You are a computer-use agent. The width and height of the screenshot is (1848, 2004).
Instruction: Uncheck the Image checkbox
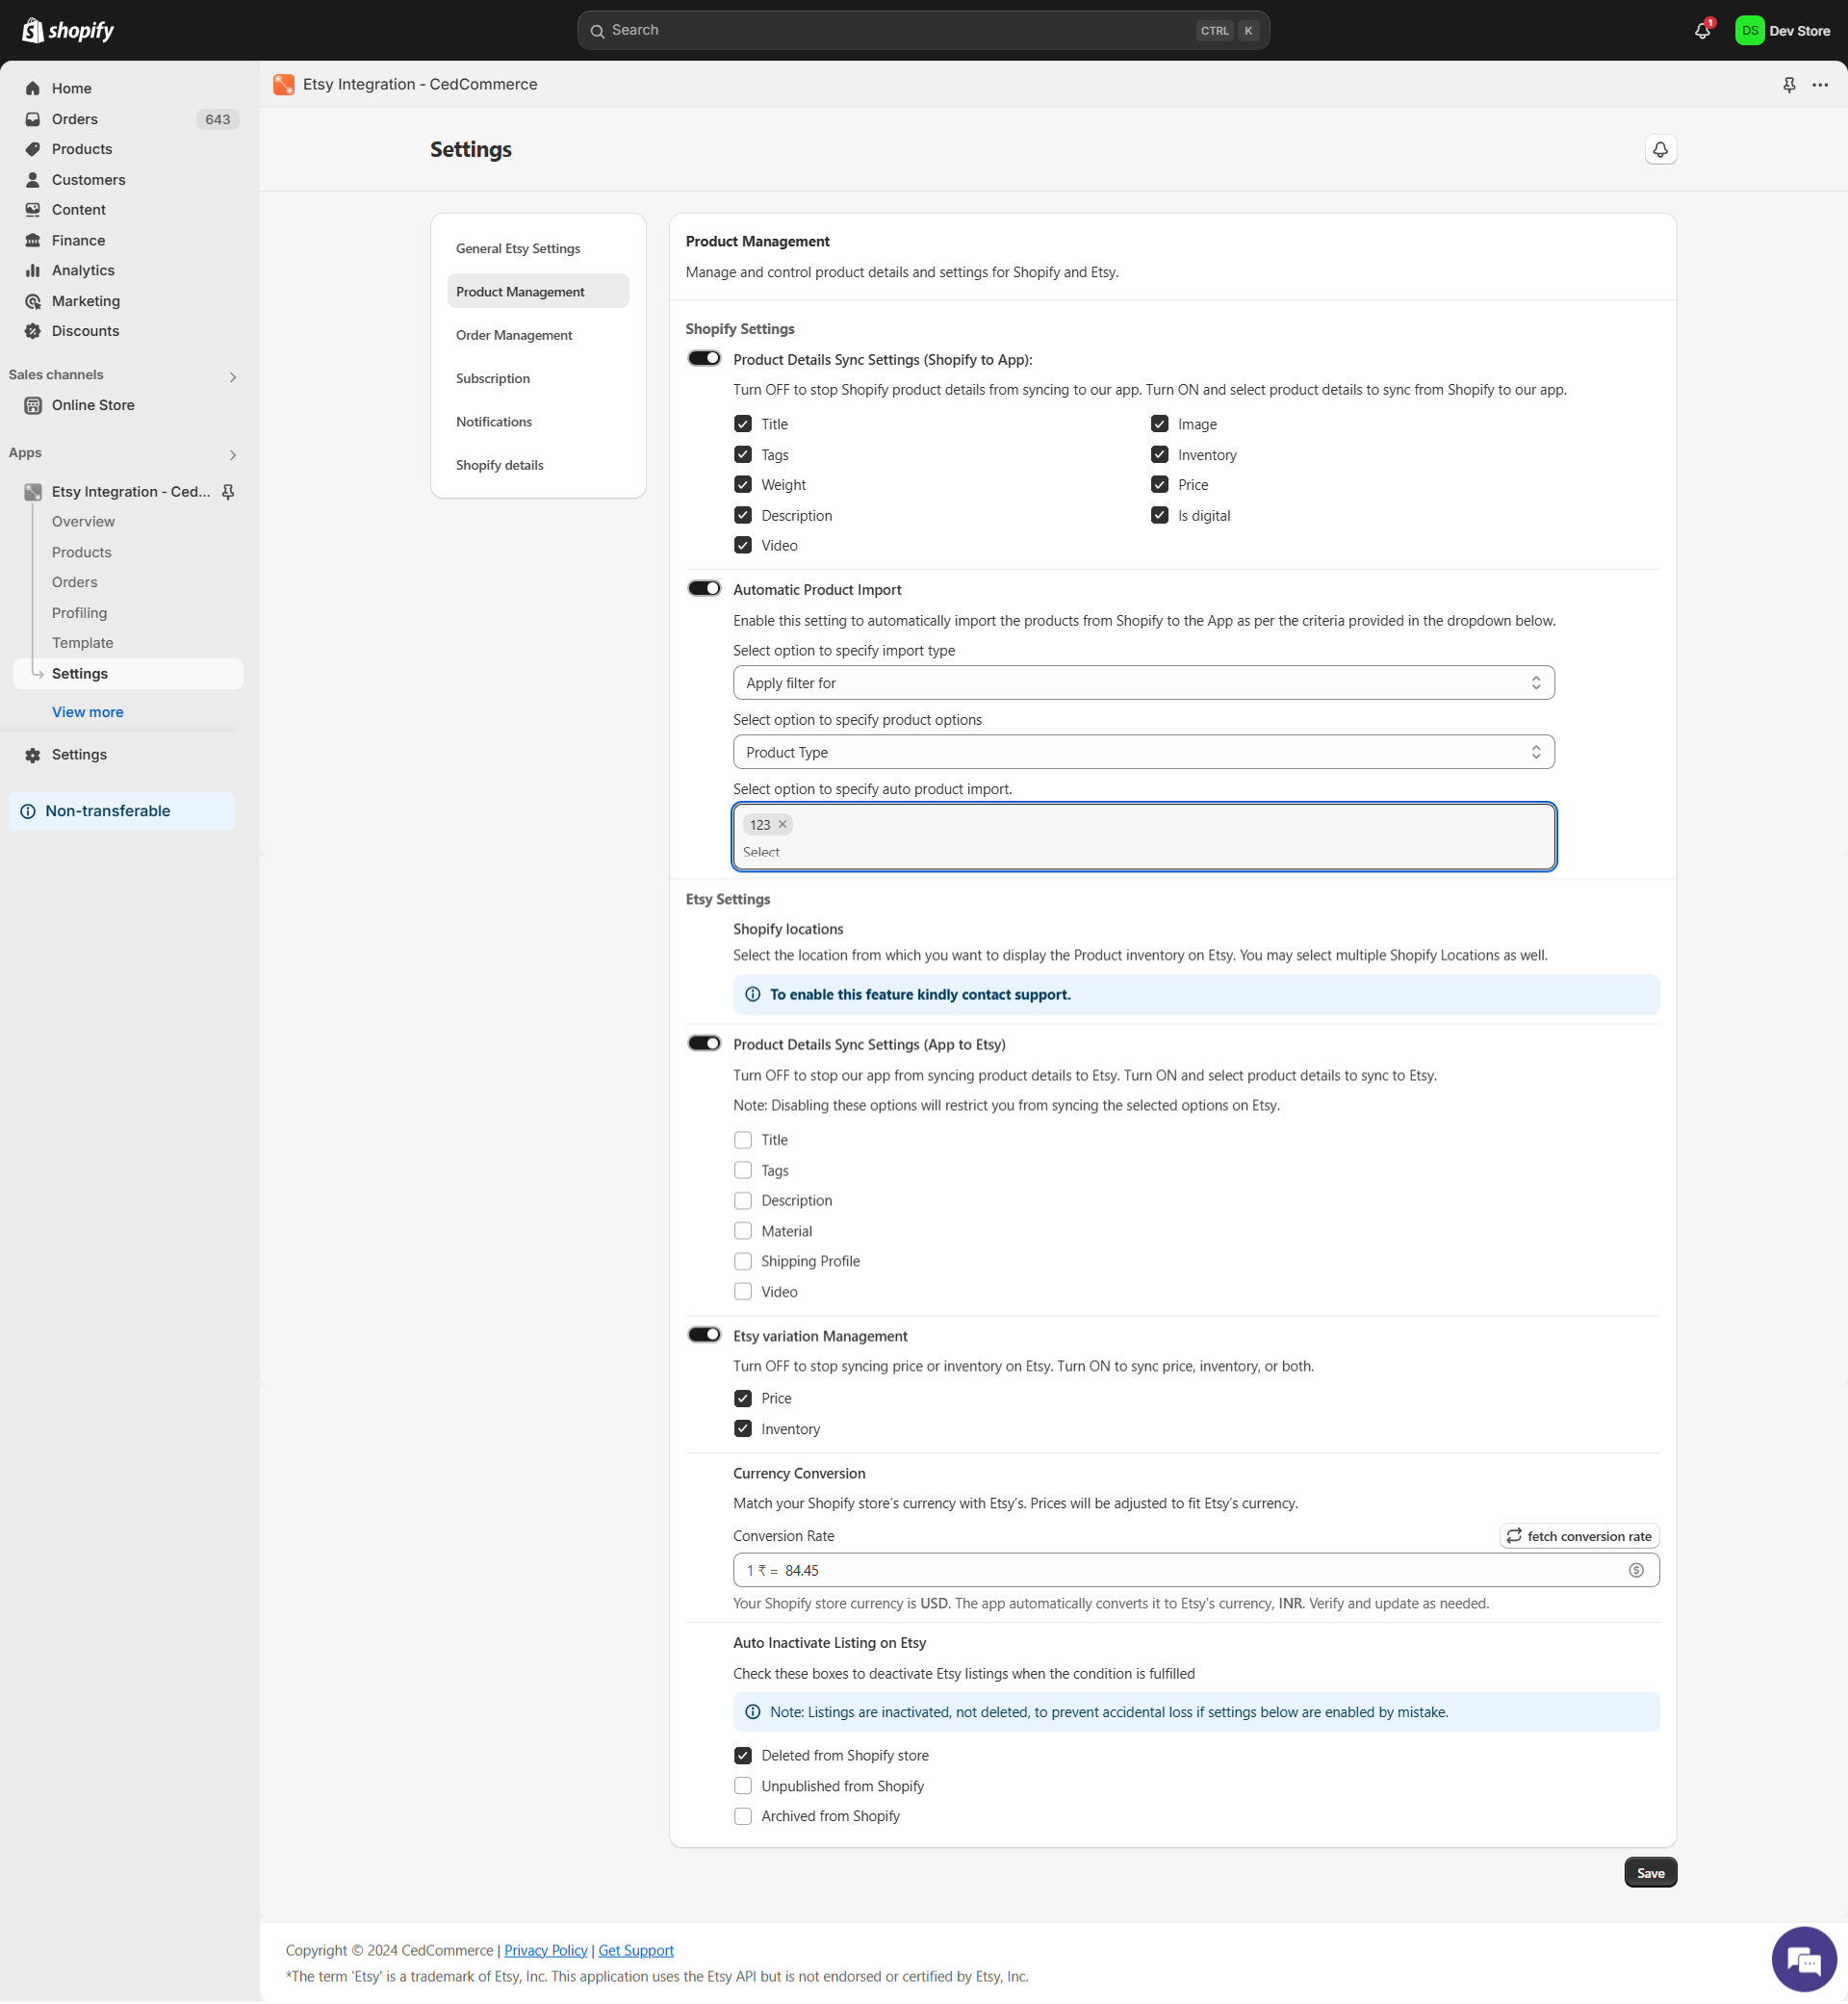(x=1160, y=424)
